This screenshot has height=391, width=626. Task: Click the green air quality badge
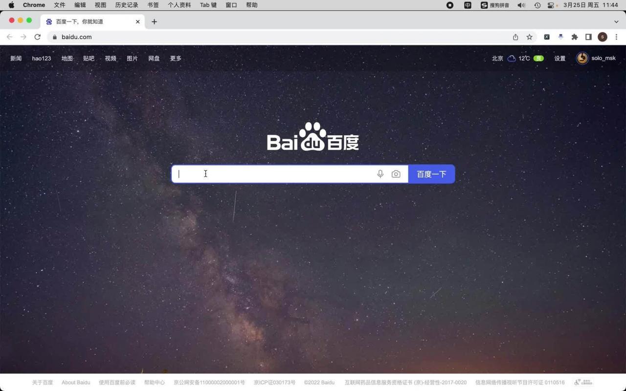pos(538,58)
